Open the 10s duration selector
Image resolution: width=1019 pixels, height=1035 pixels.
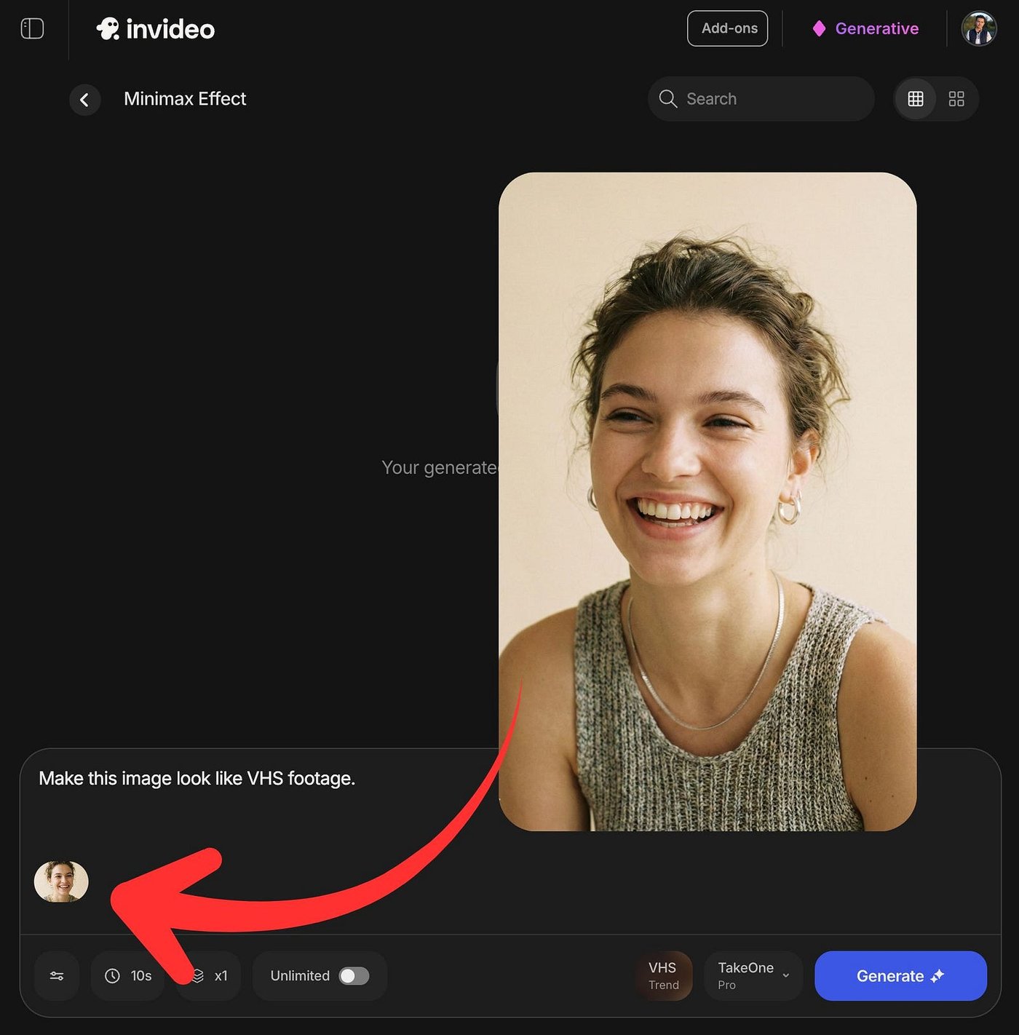[128, 976]
